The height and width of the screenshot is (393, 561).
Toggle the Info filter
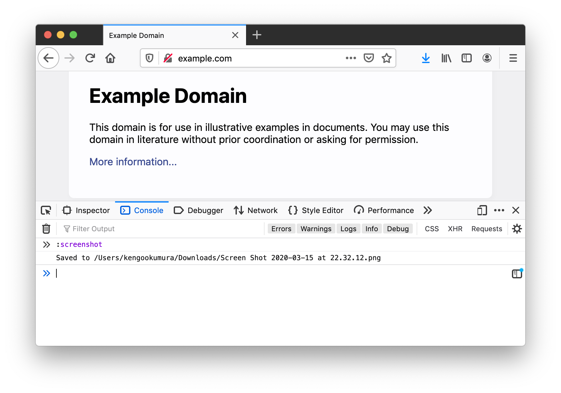pyautogui.click(x=372, y=229)
